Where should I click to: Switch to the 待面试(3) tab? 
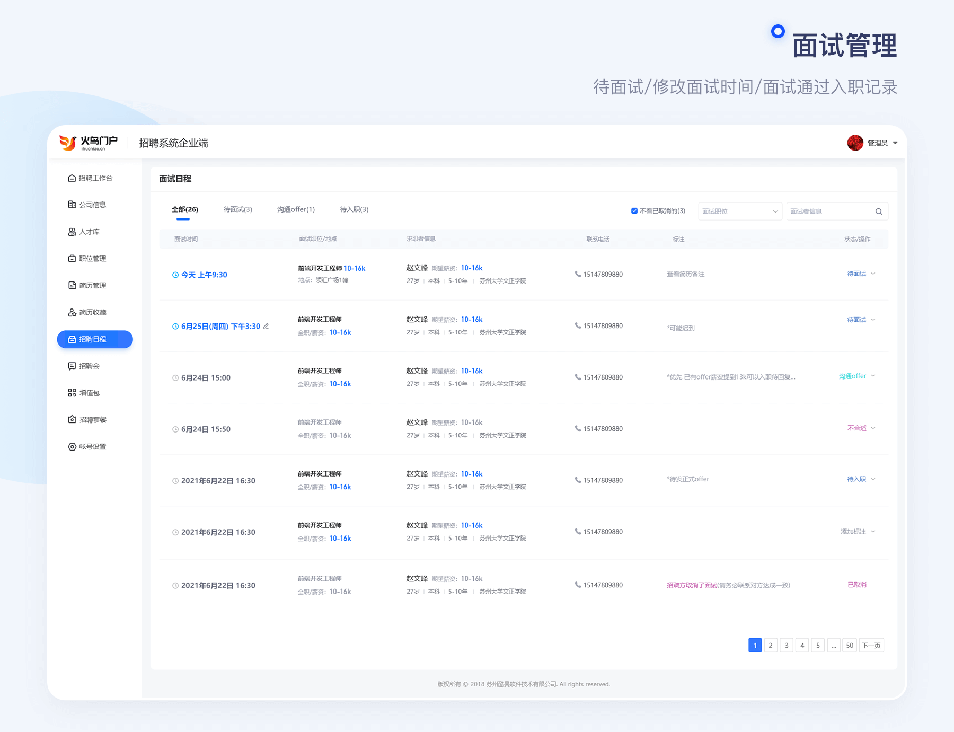(x=238, y=209)
